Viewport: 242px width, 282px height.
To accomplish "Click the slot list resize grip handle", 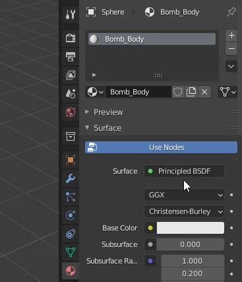I will pyautogui.click(x=158, y=75).
